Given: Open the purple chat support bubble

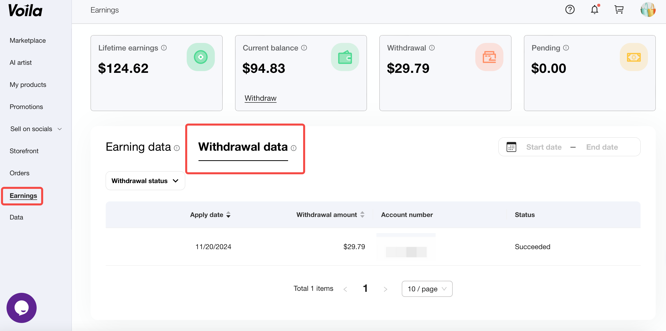Looking at the screenshot, I should pyautogui.click(x=22, y=307).
